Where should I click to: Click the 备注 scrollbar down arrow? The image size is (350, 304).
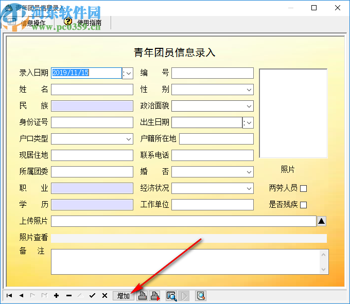pos(323,270)
